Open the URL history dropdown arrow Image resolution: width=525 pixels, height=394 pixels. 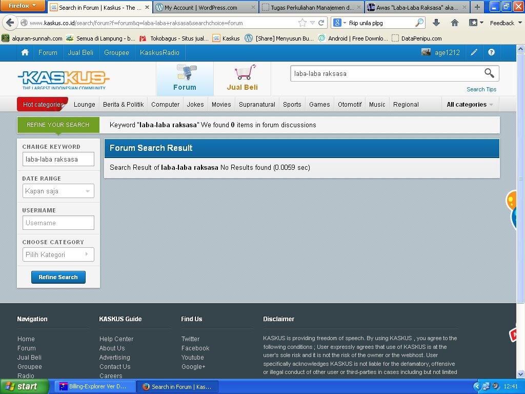point(312,23)
